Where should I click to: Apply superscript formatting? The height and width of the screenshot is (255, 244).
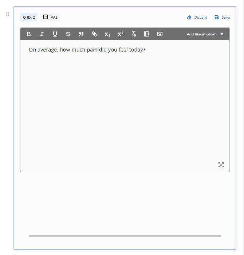point(121,34)
